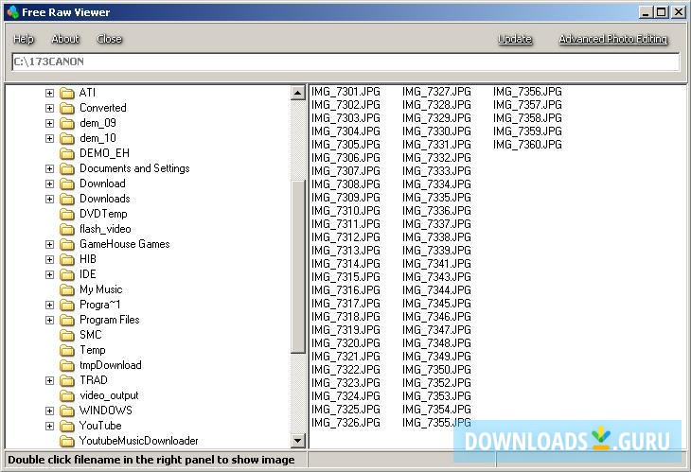The image size is (691, 472).
Task: Click the folder tree scrollbar thumb
Action: click(x=298, y=267)
